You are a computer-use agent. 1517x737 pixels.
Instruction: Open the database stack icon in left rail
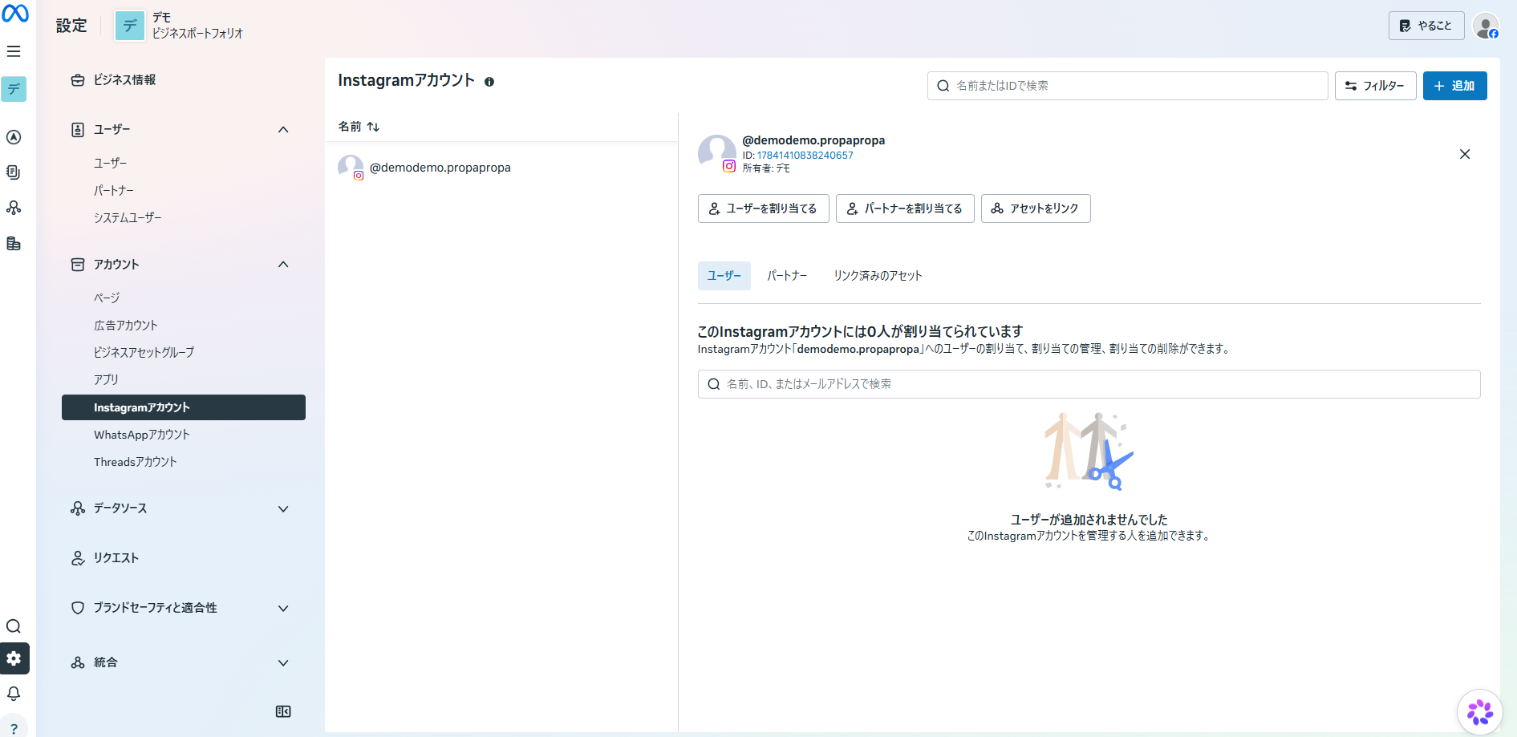pyautogui.click(x=14, y=244)
